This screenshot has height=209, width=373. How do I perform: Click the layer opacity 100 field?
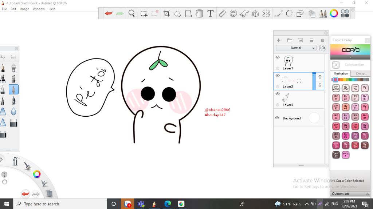[x=322, y=48]
